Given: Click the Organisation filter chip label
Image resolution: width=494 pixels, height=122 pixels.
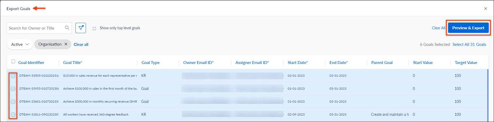Looking at the screenshot, I should click(50, 44).
